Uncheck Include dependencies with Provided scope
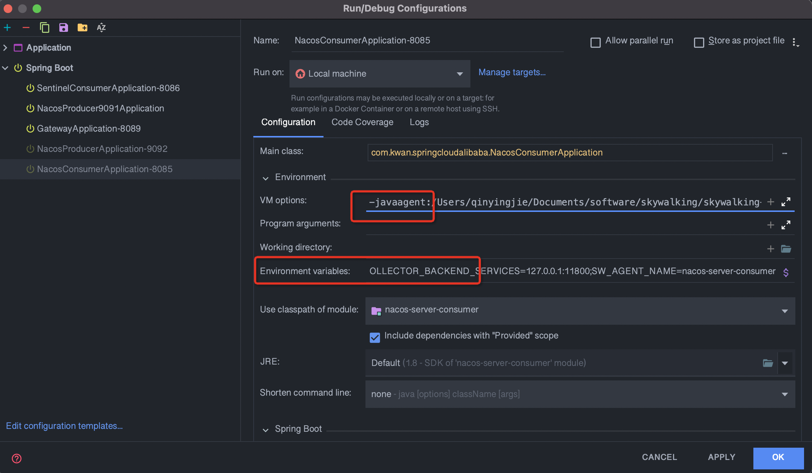 click(x=375, y=337)
